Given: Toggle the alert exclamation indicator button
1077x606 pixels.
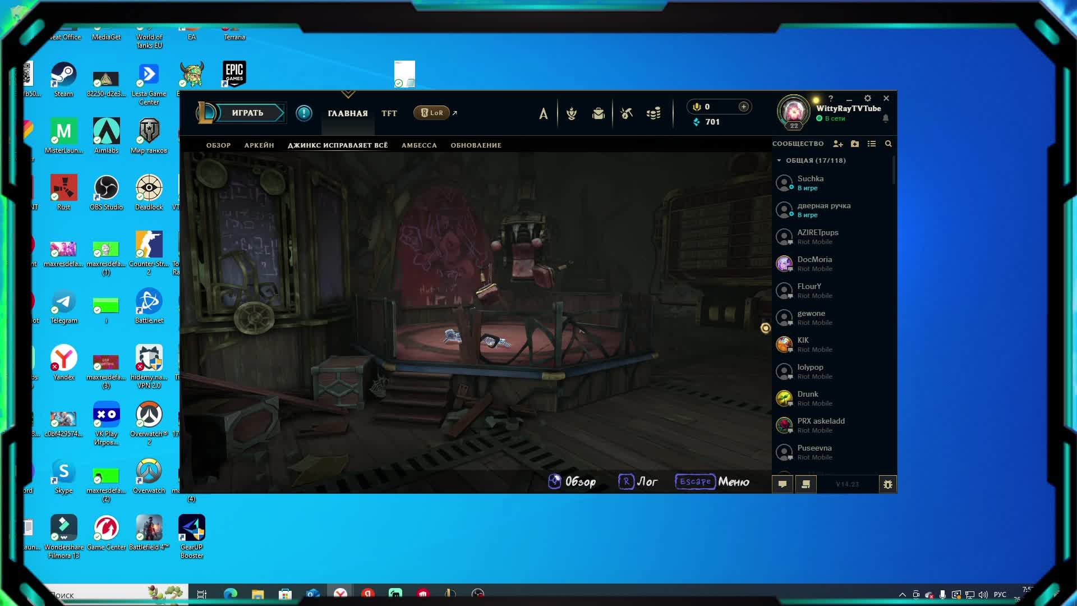Looking at the screenshot, I should (304, 113).
